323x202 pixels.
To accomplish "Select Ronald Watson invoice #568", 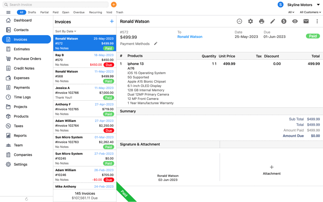I will coord(85,76).
